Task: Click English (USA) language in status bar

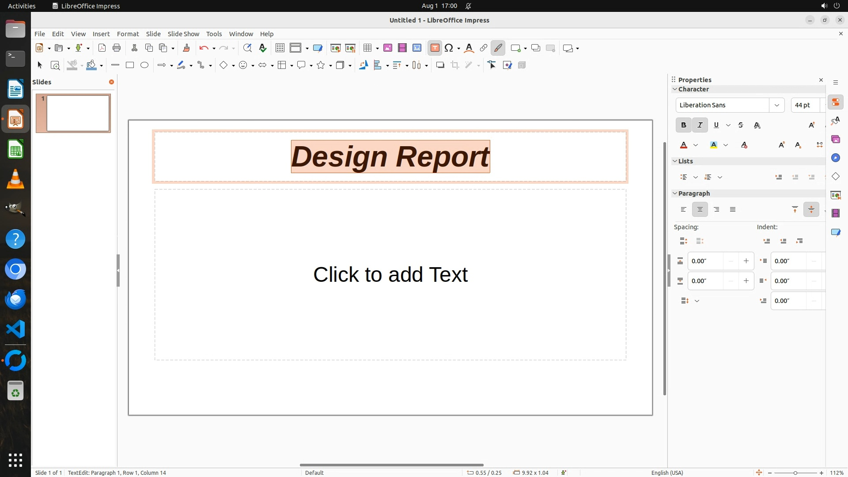Action: [667, 473]
